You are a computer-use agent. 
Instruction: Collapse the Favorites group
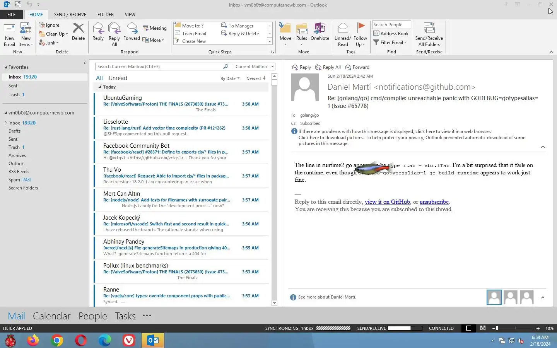tap(6, 67)
